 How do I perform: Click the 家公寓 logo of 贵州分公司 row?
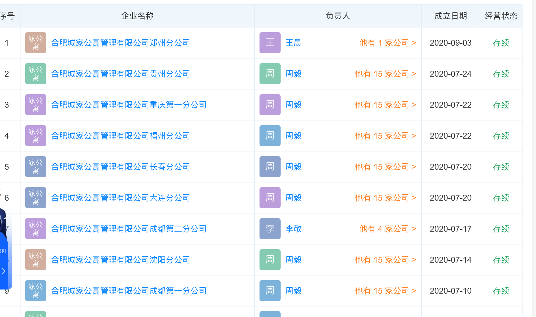(x=36, y=74)
